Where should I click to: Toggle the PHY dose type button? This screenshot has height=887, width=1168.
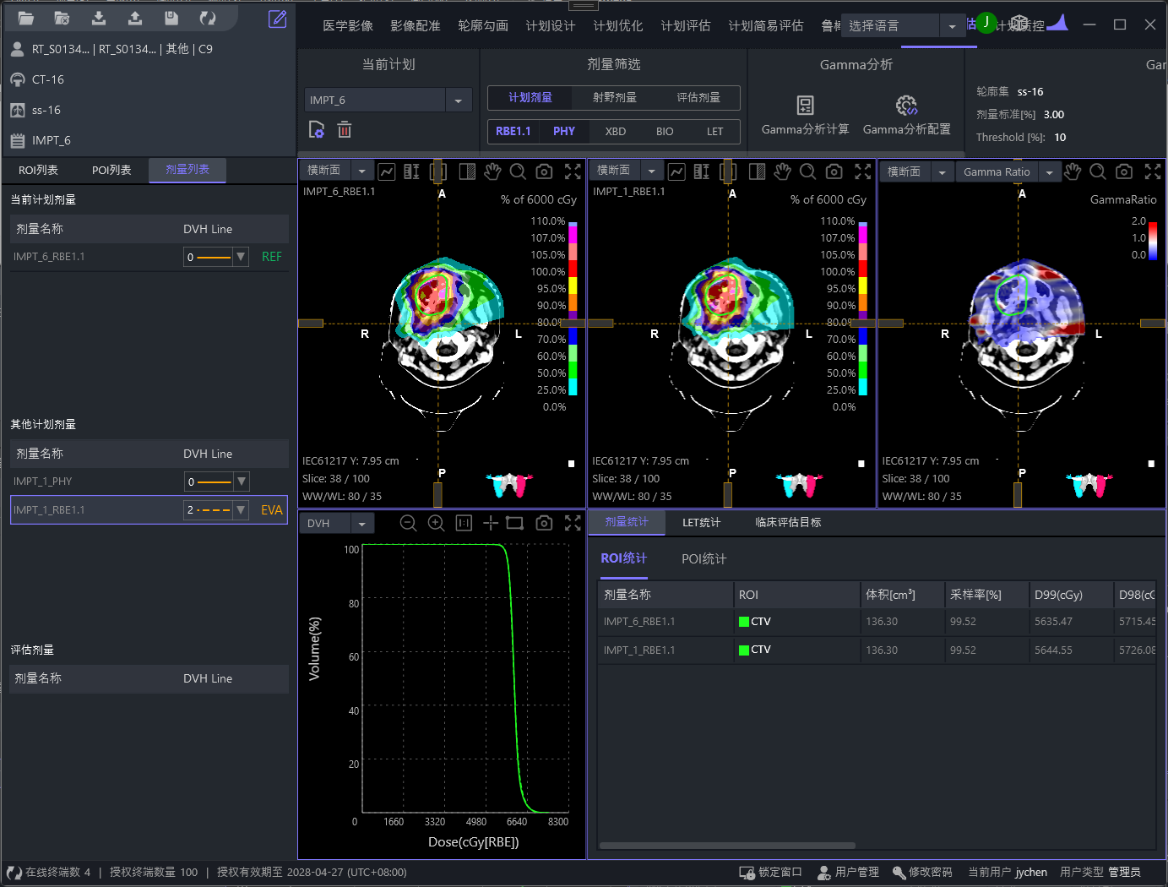[x=563, y=132]
